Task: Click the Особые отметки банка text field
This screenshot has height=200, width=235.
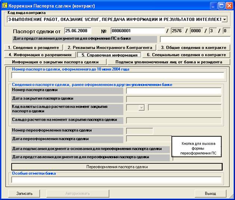Action: pos(118,179)
